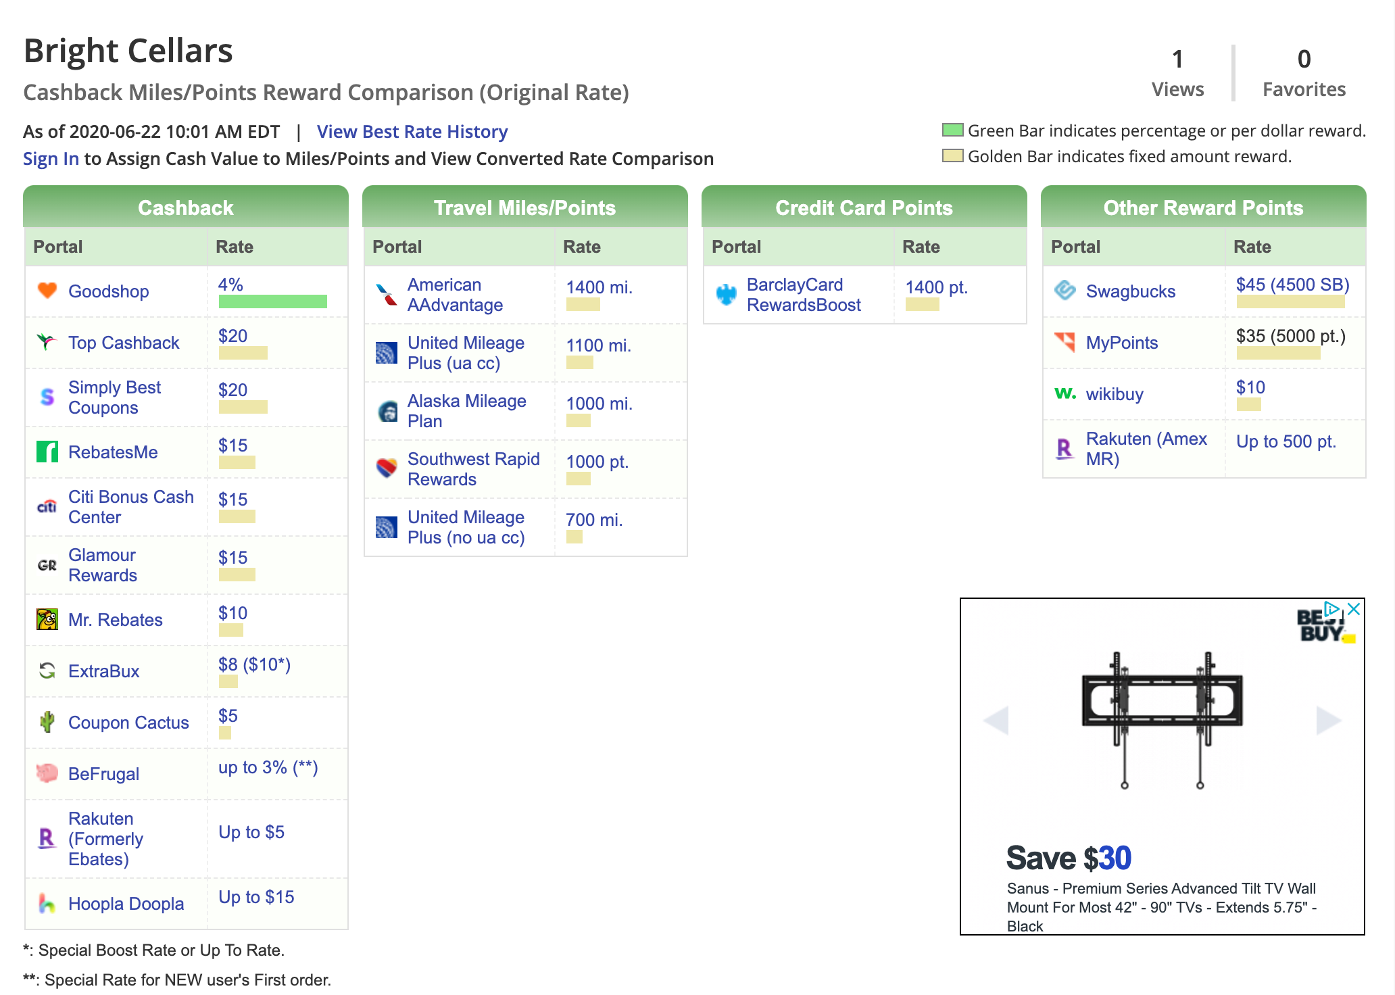Click the $8 ($10*) ExtraBux rate
1395x995 pixels.
coord(254,664)
